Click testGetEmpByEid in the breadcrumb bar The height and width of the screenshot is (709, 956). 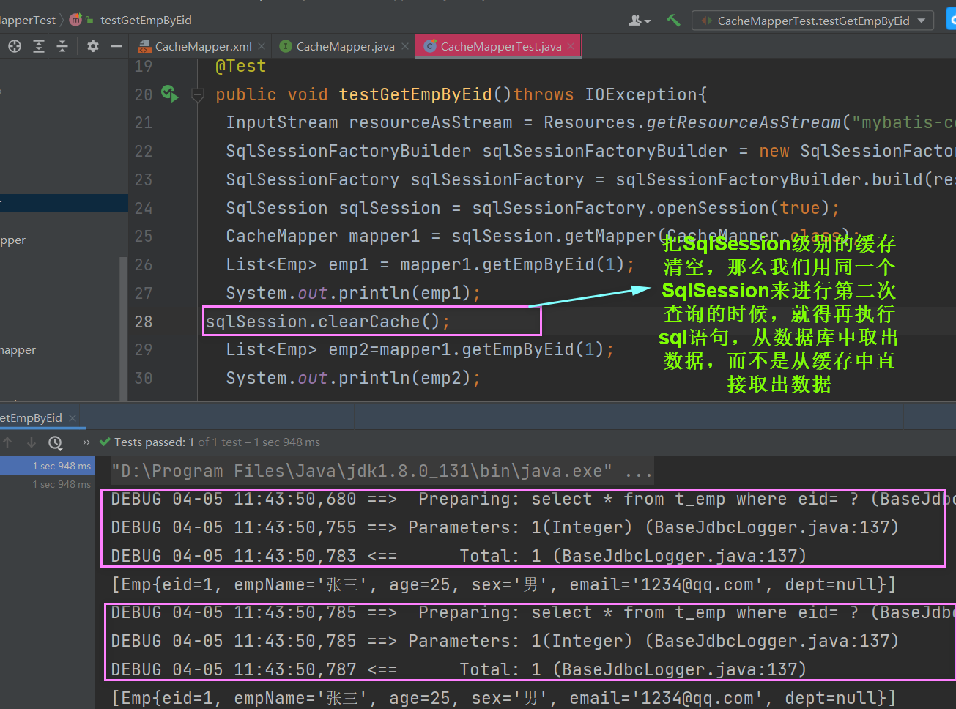(146, 21)
